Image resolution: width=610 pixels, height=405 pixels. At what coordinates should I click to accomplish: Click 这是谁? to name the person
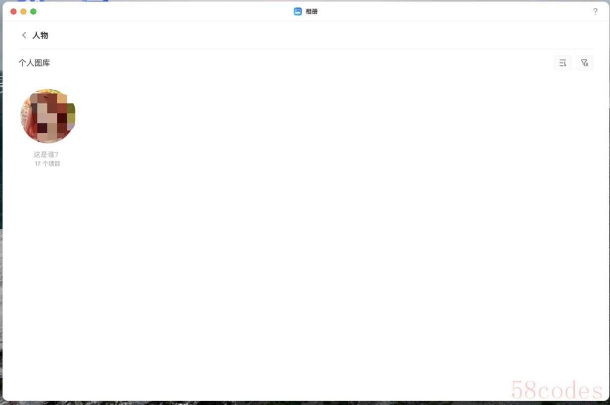46,155
